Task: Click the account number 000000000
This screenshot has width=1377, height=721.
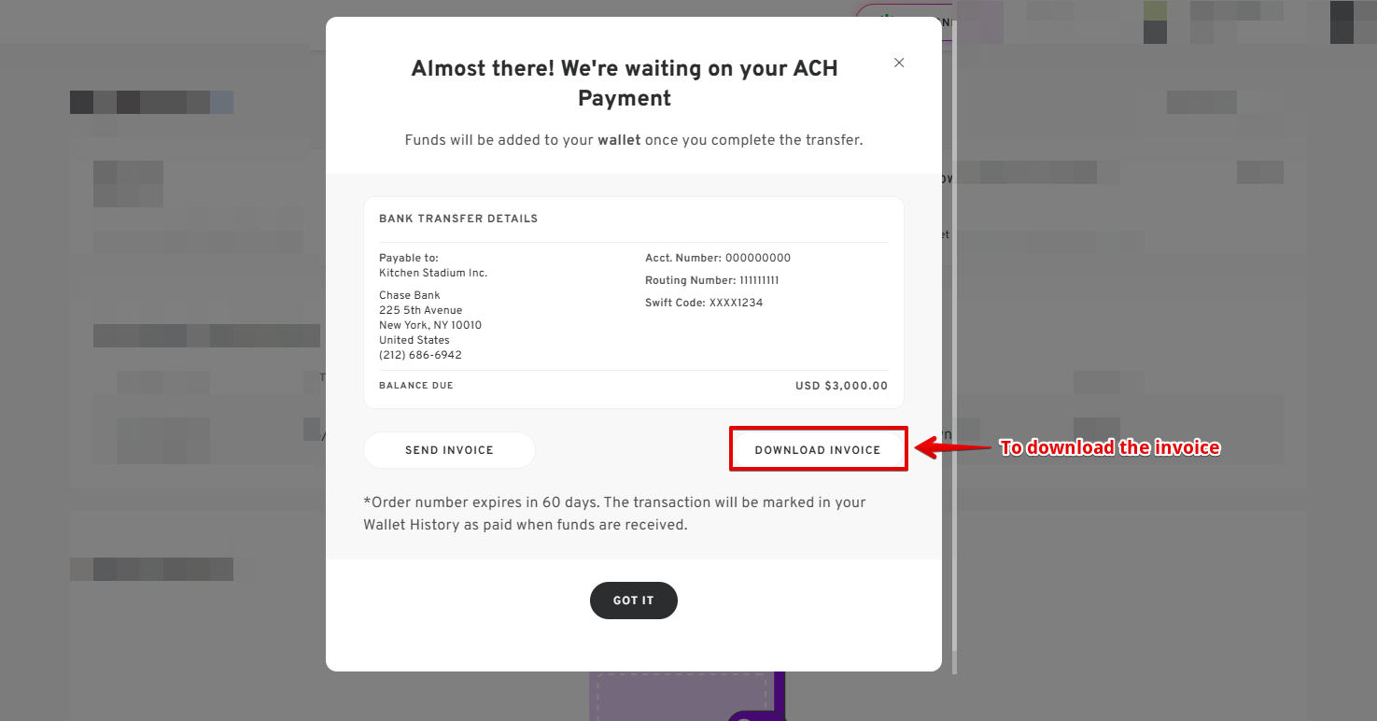Action: pyautogui.click(x=757, y=258)
